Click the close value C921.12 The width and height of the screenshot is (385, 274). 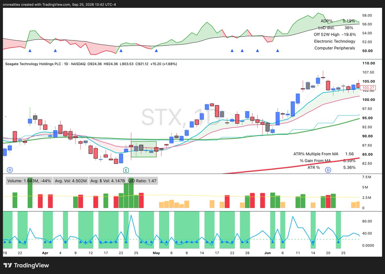[x=141, y=64]
